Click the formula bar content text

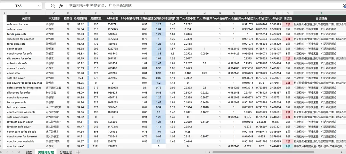click(x=100, y=6)
